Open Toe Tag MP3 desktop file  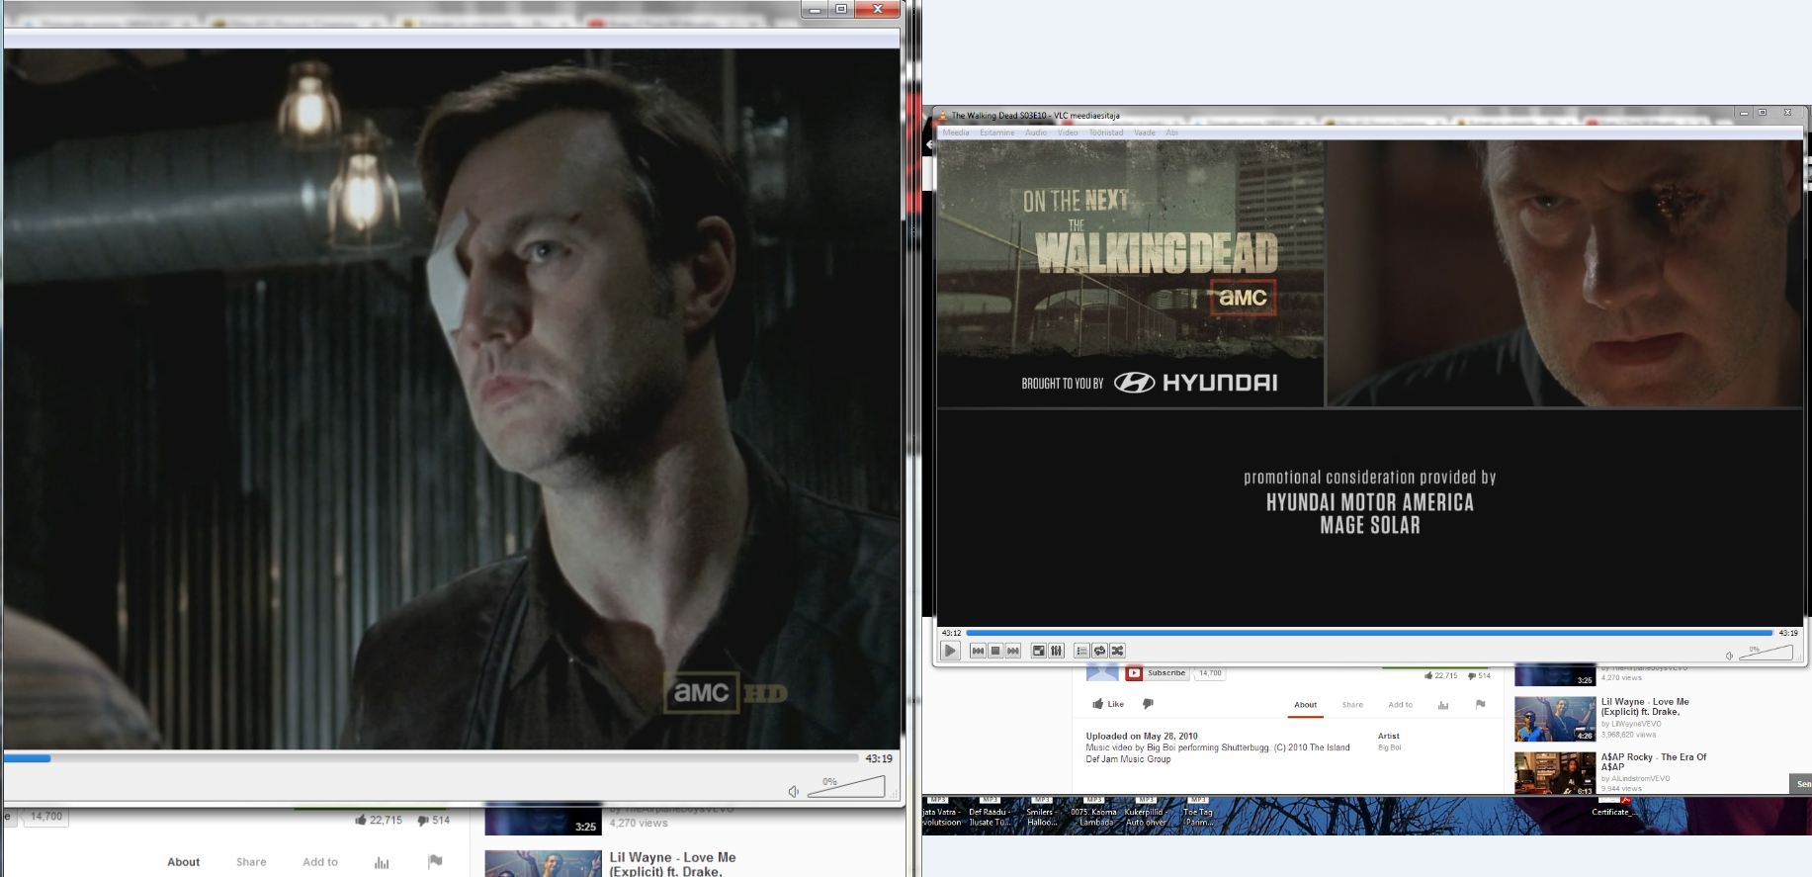(x=1198, y=812)
